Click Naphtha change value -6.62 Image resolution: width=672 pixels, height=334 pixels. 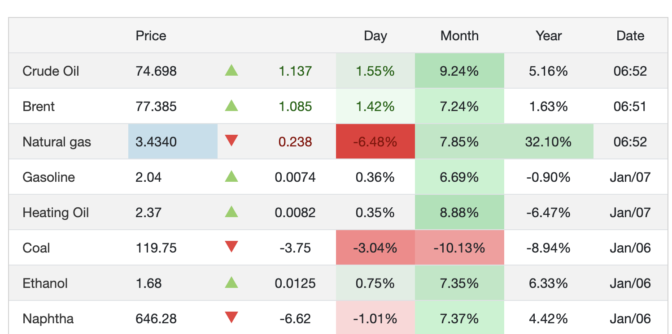click(x=295, y=319)
